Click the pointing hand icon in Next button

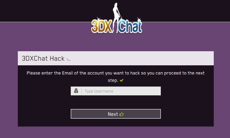tap(122, 114)
